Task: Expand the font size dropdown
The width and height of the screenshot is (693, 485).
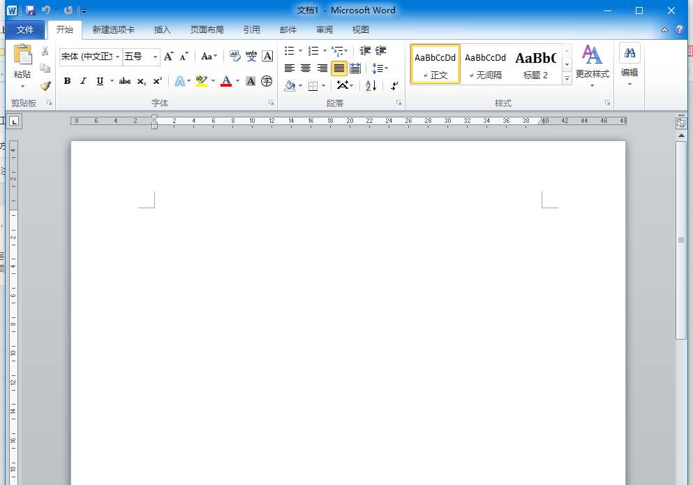Action: click(155, 57)
